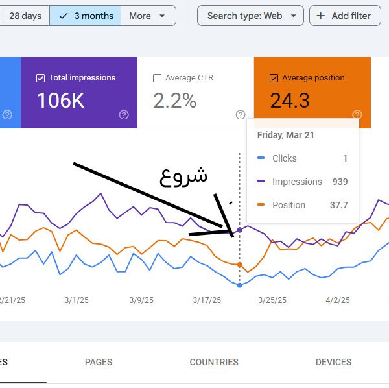Click the 3/25/25 date label on chart axis
389x388 pixels.
[272, 300]
